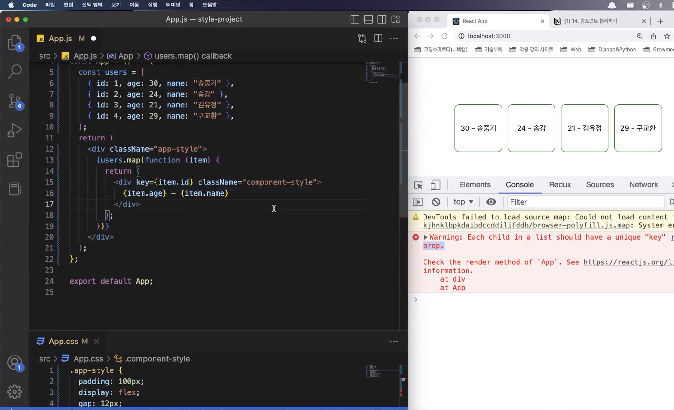The height and width of the screenshot is (410, 674).
Task: Open the Django&Python bookmark folder
Action: click(612, 49)
